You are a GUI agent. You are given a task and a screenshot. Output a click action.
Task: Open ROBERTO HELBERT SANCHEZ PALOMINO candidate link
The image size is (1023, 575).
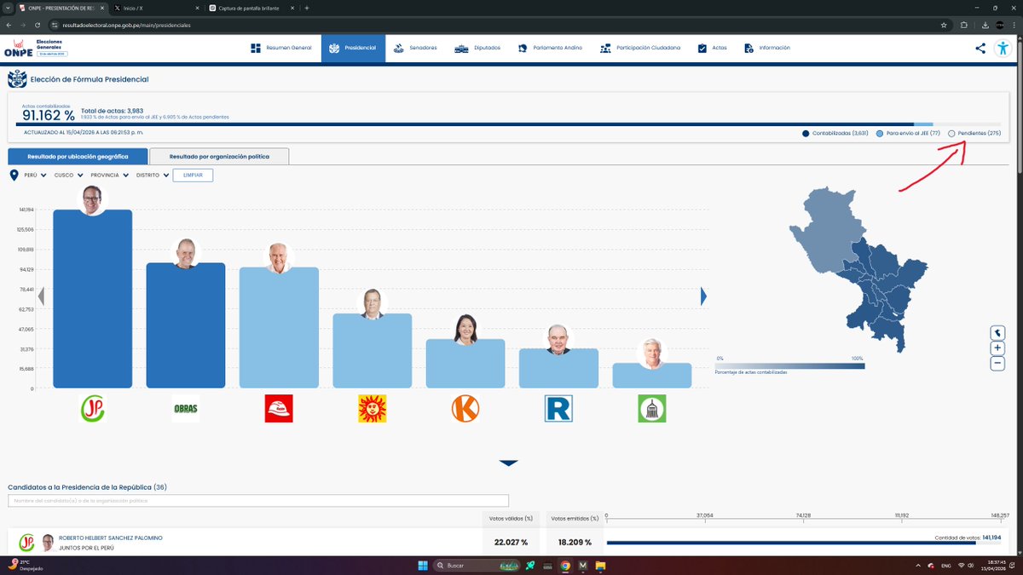(110, 538)
